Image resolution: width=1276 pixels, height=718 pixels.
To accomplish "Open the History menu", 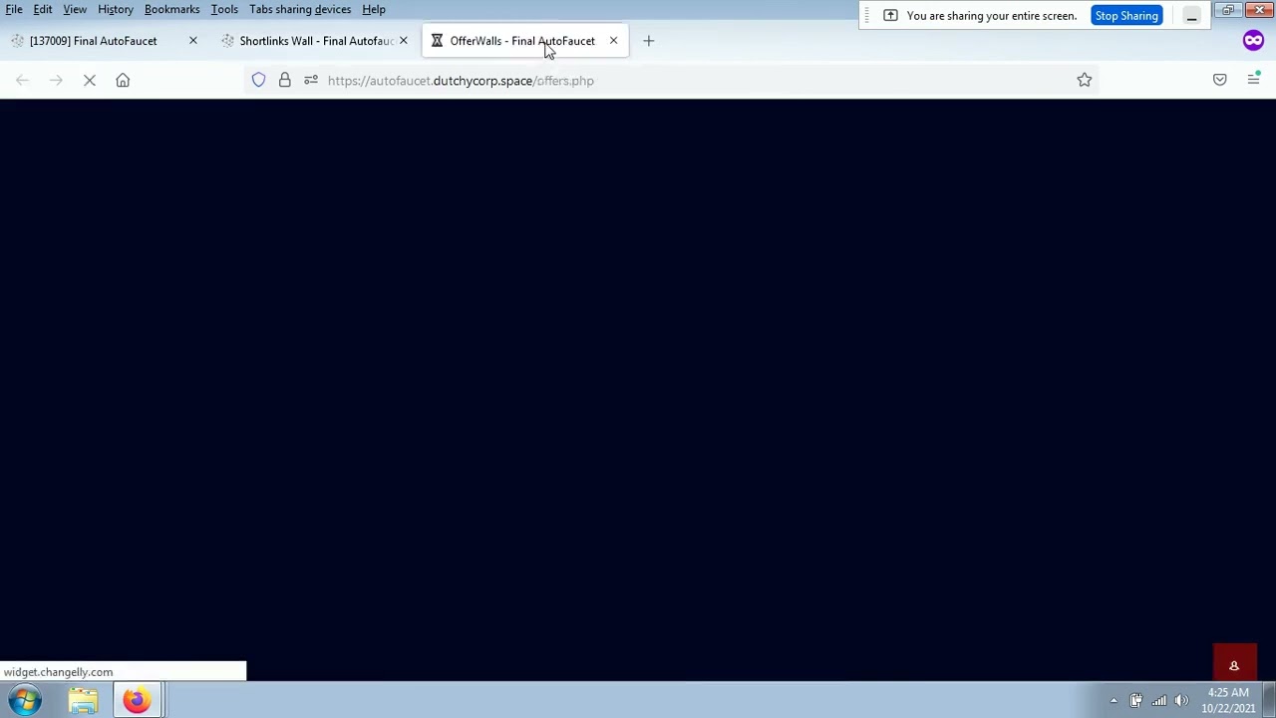I will (x=116, y=9).
